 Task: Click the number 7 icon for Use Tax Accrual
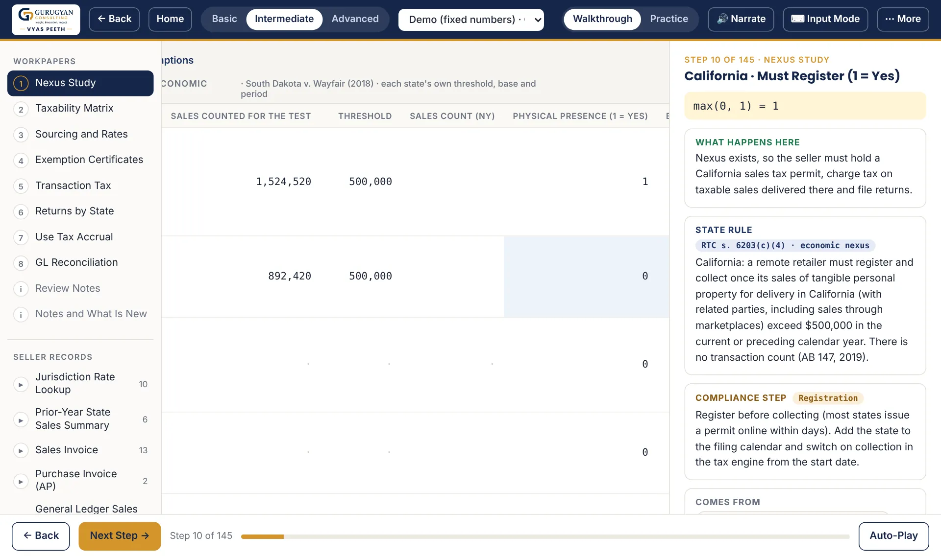click(21, 238)
